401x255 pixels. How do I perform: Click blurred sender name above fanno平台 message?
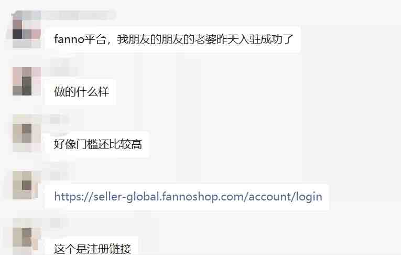(x=78, y=15)
